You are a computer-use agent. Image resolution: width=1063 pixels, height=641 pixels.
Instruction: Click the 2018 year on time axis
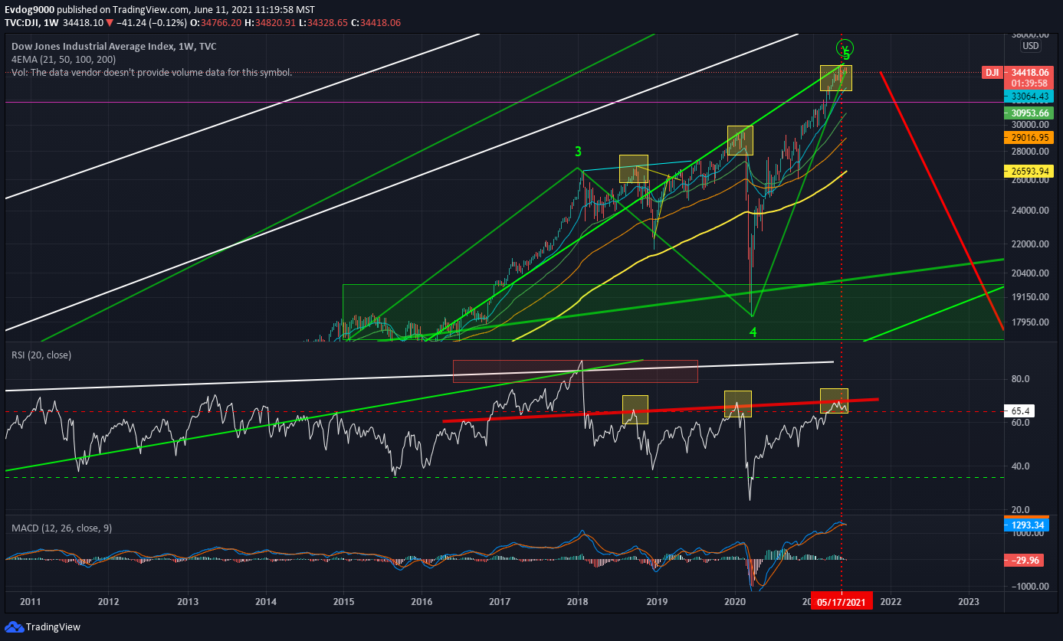click(x=579, y=602)
